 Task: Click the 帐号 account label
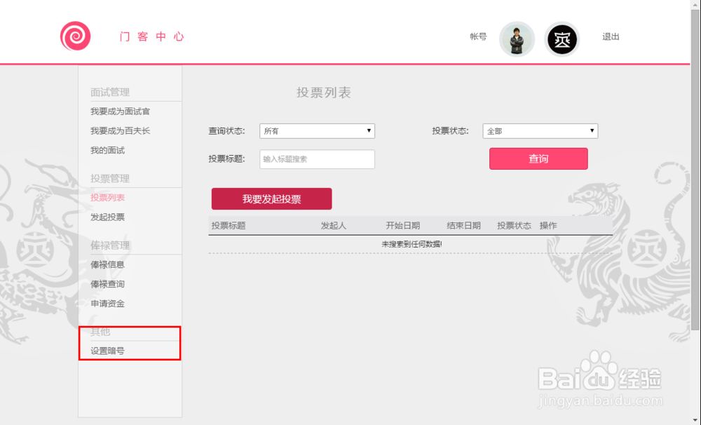pos(477,37)
